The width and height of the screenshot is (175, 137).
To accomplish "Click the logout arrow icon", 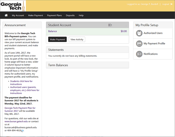I will [x=171, y=4].
